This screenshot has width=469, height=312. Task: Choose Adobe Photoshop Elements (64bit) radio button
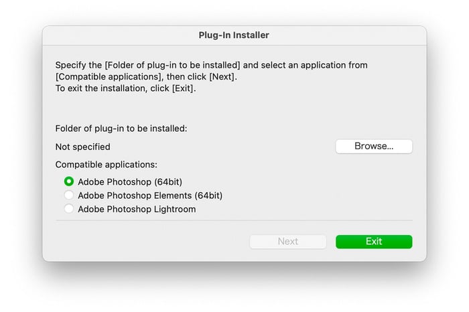pyautogui.click(x=68, y=196)
